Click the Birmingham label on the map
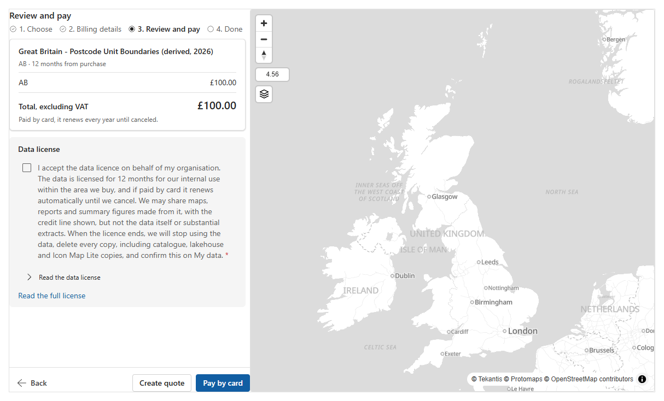664x401 pixels. coord(493,302)
